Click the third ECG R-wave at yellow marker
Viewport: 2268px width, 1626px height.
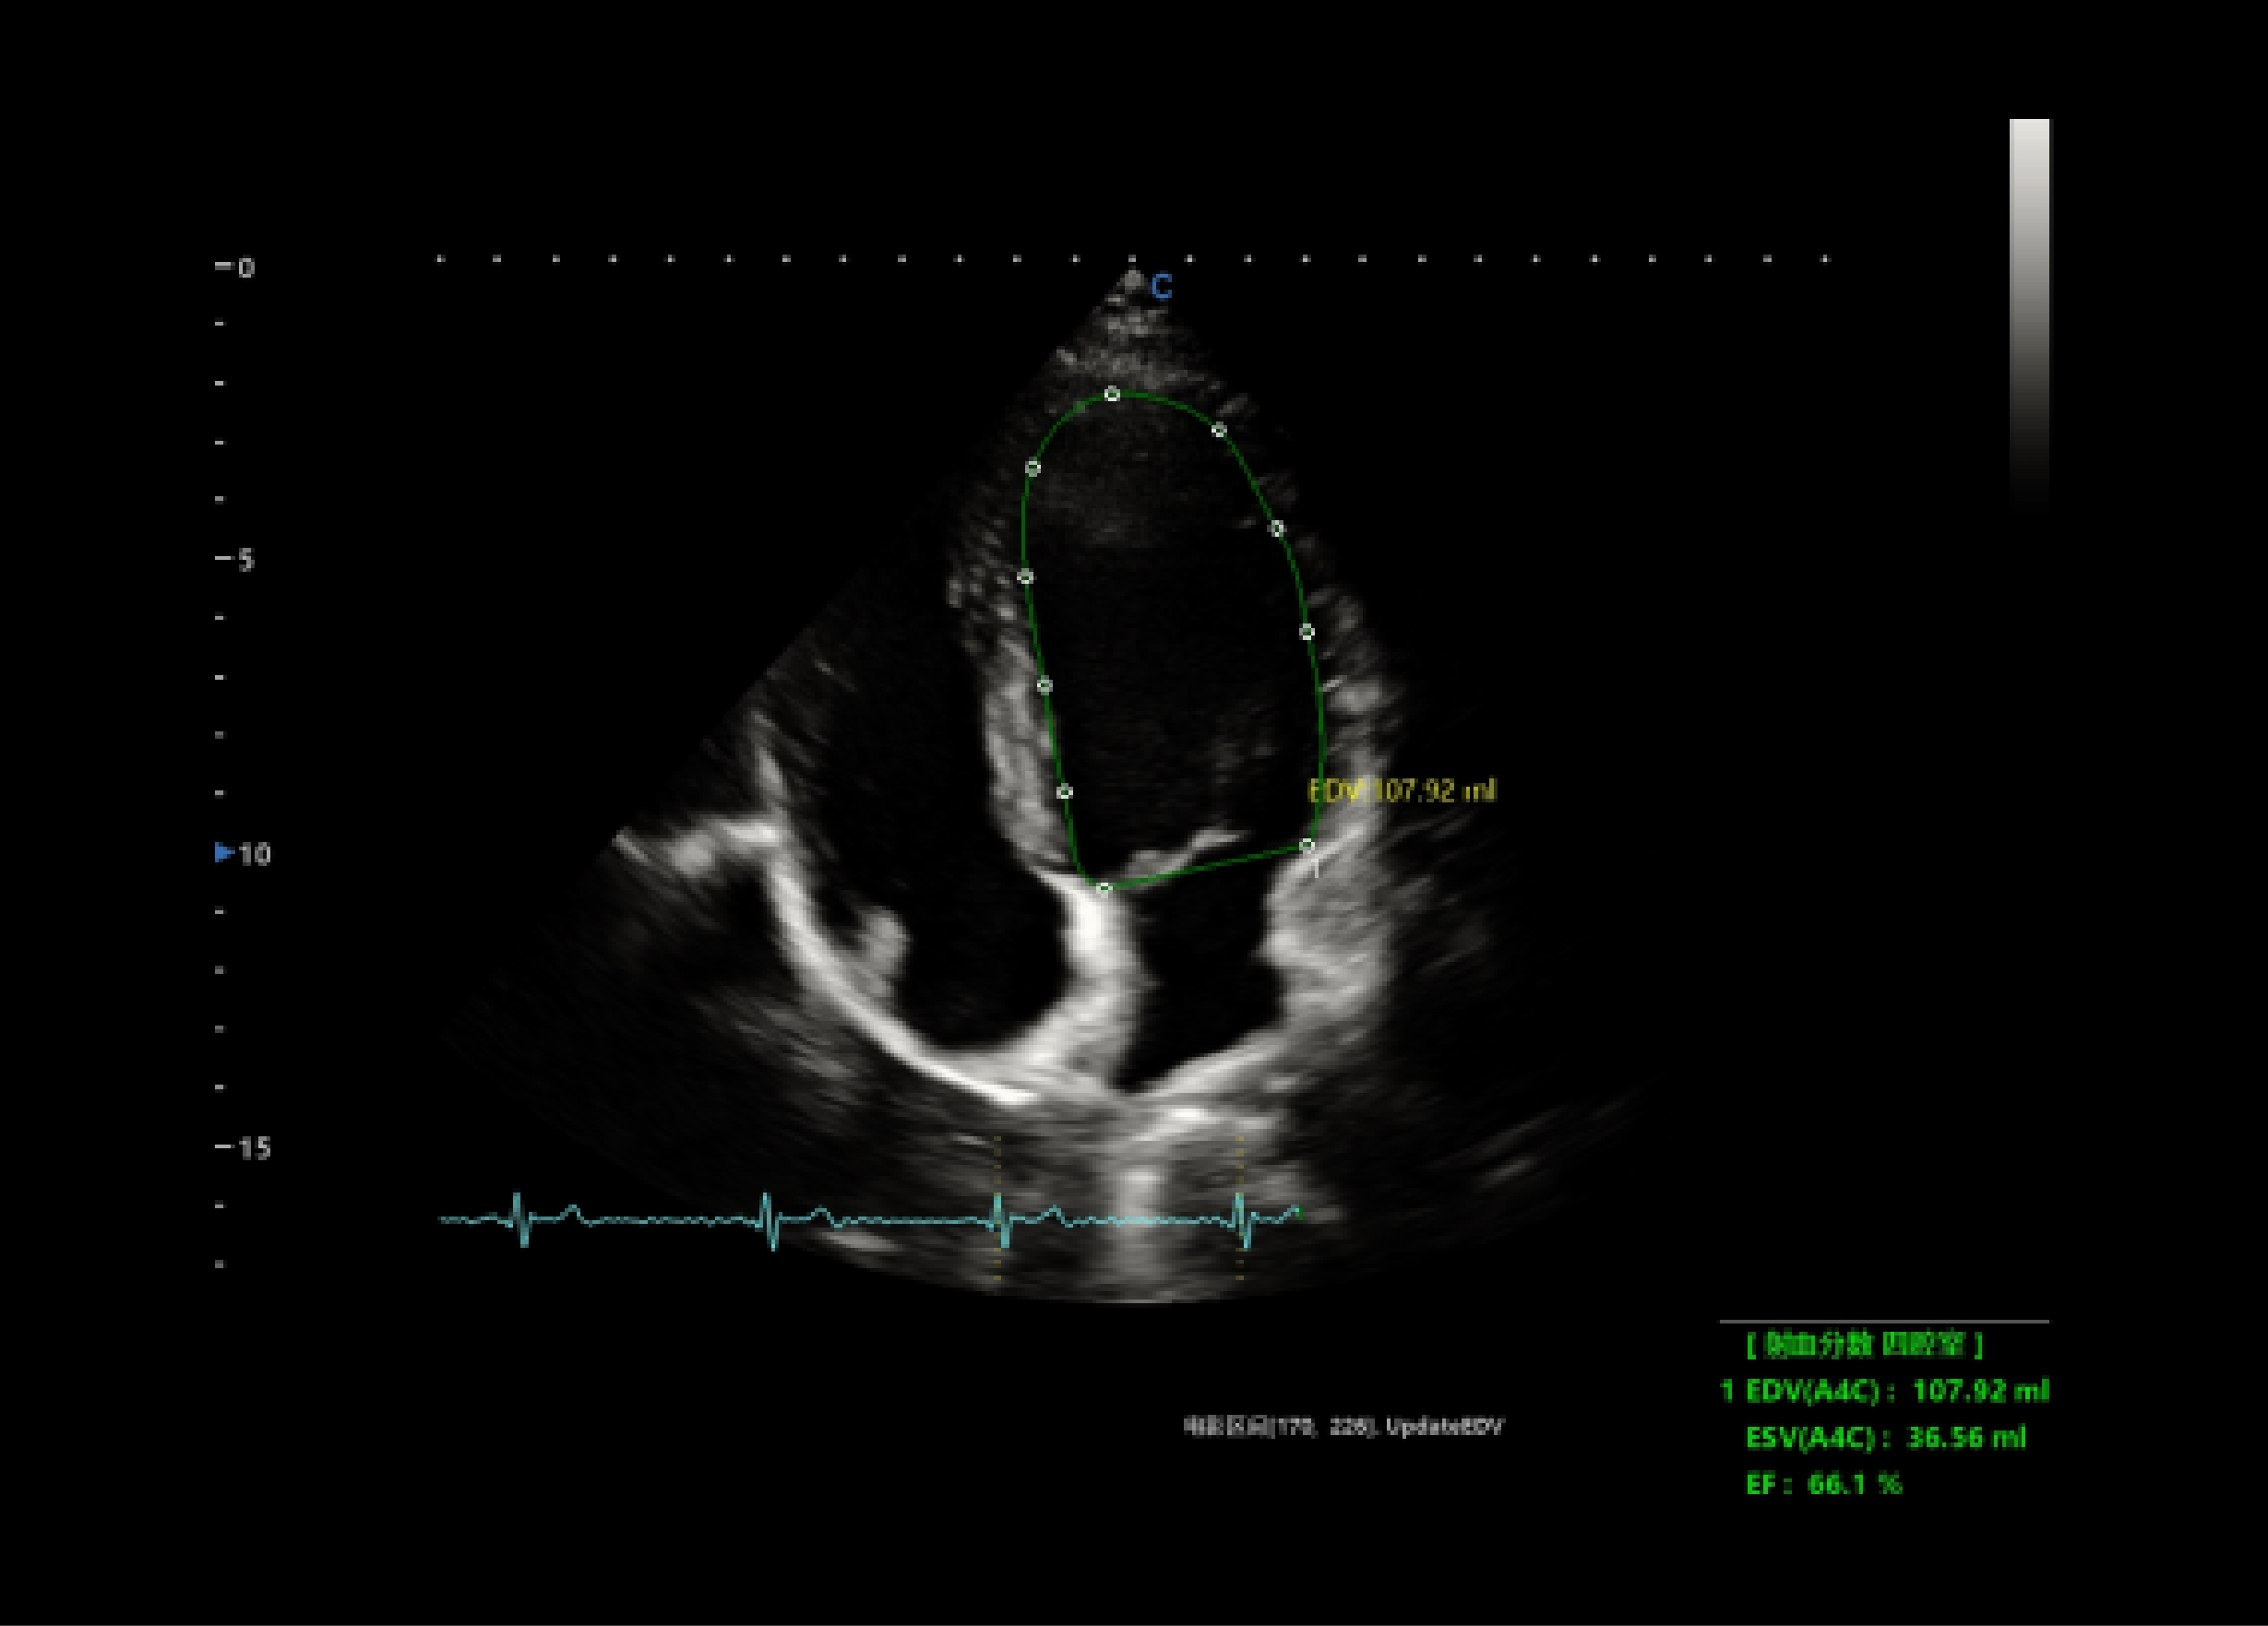coord(1000,1219)
